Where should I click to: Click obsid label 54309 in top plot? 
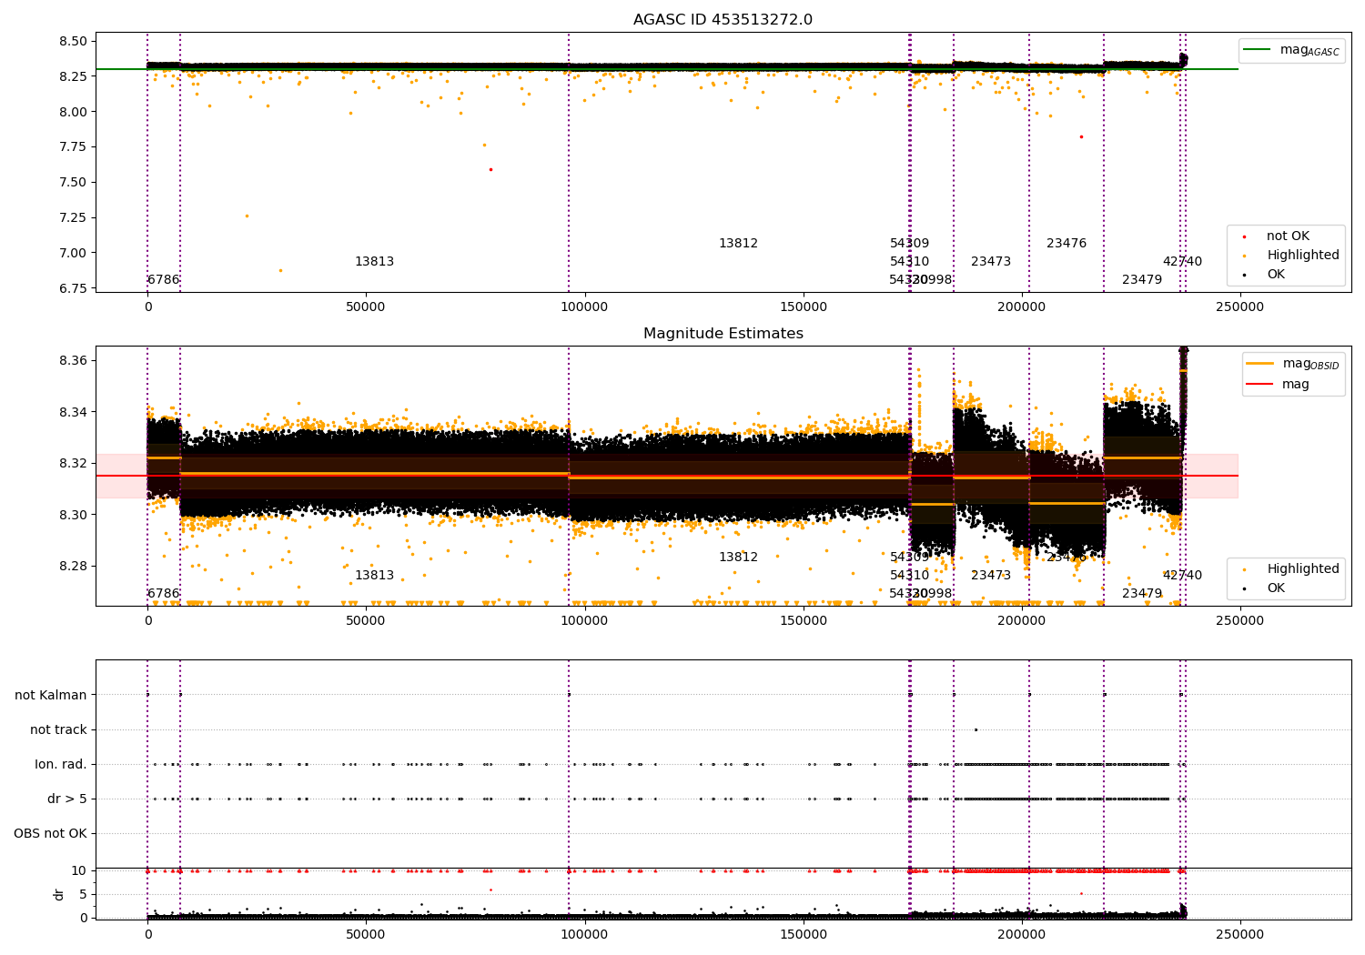coord(909,244)
